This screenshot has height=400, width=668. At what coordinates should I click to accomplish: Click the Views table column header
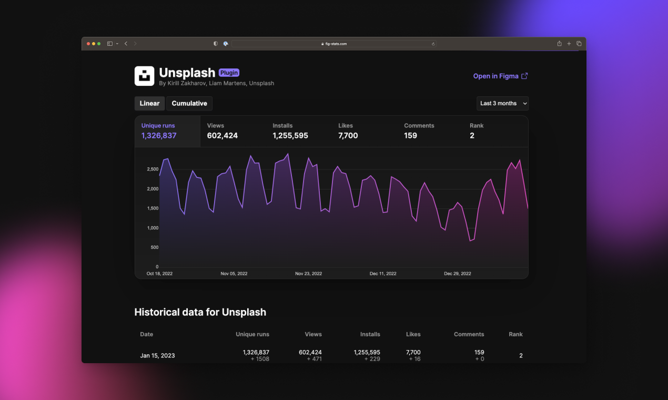pos(313,334)
